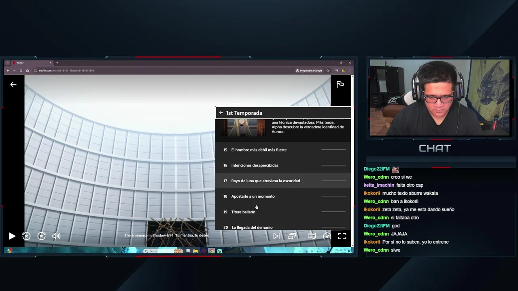The height and width of the screenshot is (291, 518).
Task: Rewind the video 10 seconds
Action: [26, 236]
